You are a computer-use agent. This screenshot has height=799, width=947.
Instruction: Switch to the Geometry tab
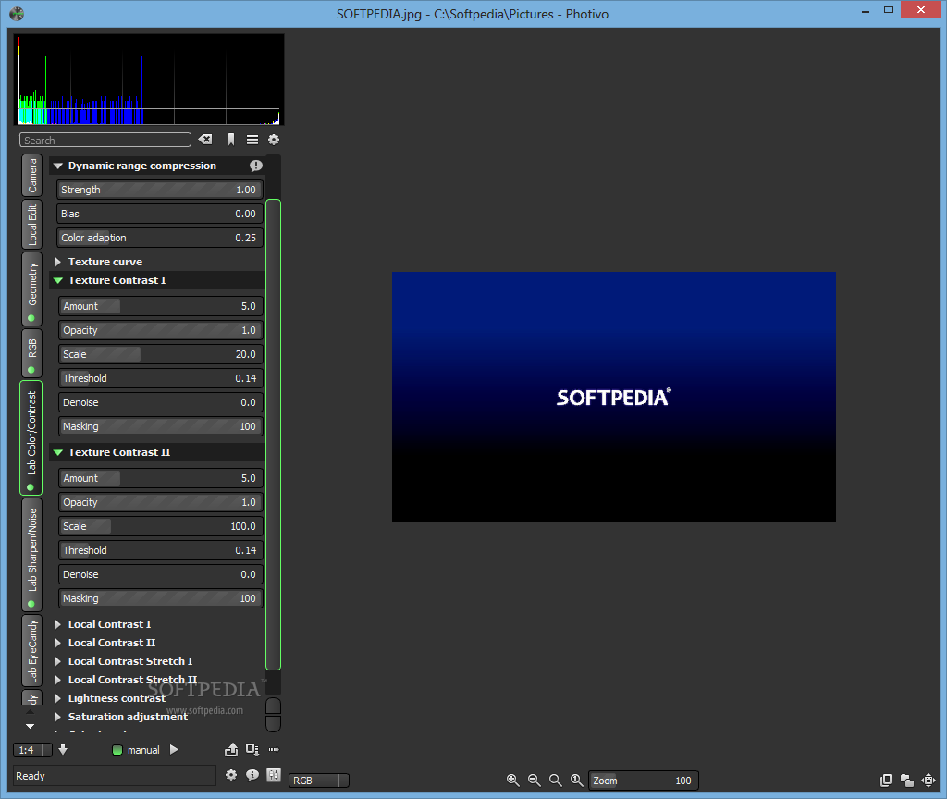click(x=32, y=289)
